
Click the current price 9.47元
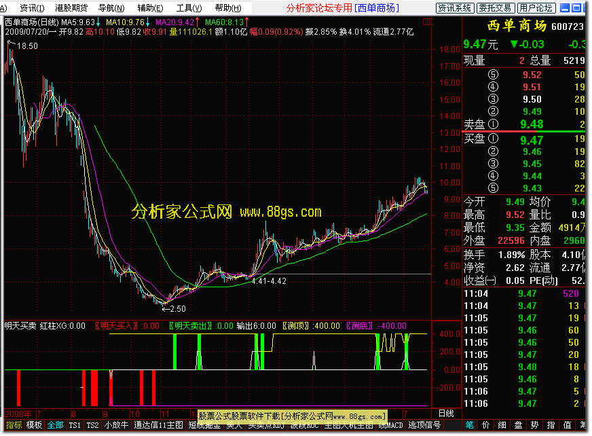480,45
